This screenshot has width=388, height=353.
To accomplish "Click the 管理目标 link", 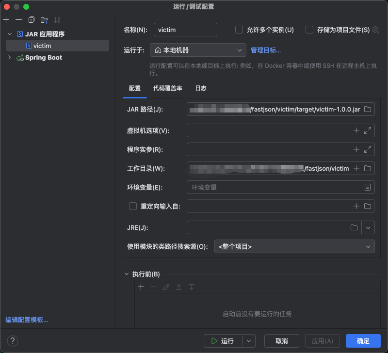I will pyautogui.click(x=266, y=50).
